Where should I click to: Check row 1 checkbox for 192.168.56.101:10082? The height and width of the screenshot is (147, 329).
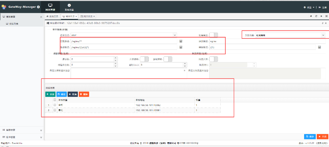(55, 105)
